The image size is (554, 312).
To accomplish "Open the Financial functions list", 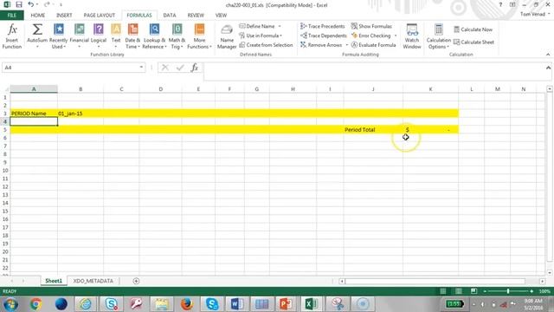I will [79, 36].
